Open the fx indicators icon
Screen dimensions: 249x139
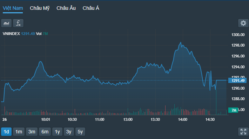coord(18,23)
